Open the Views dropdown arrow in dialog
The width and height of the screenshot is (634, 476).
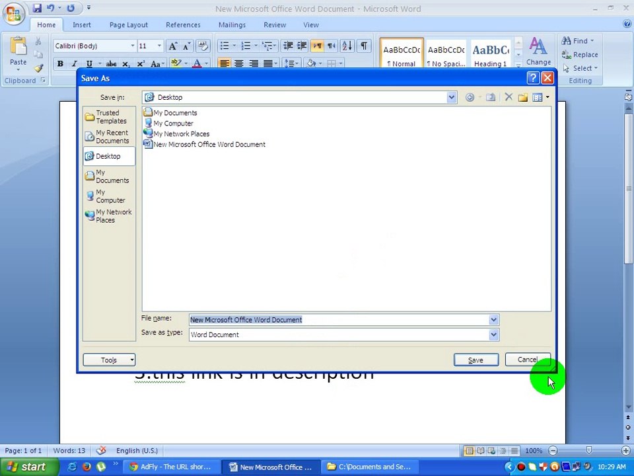tap(547, 97)
